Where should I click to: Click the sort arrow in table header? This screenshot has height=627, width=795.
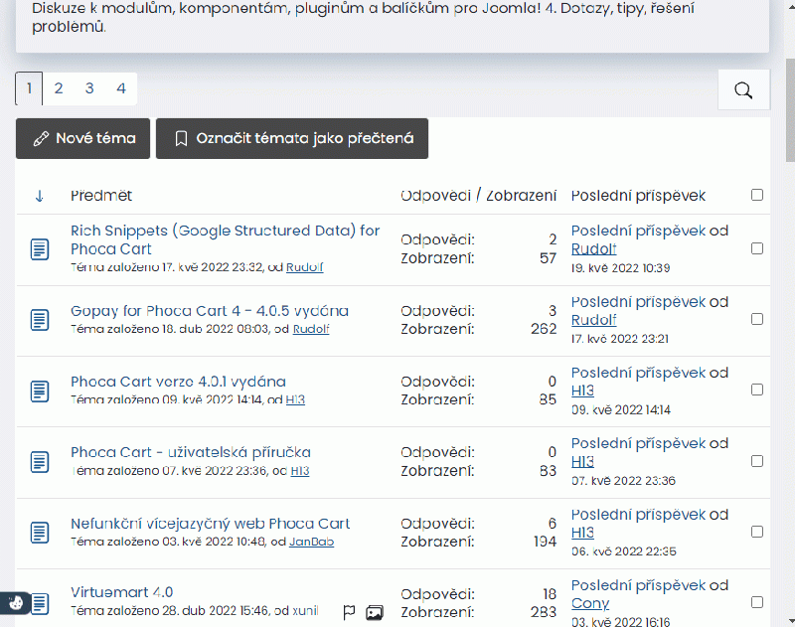coord(40,196)
